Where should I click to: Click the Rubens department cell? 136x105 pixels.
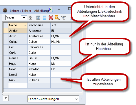[61, 80]
